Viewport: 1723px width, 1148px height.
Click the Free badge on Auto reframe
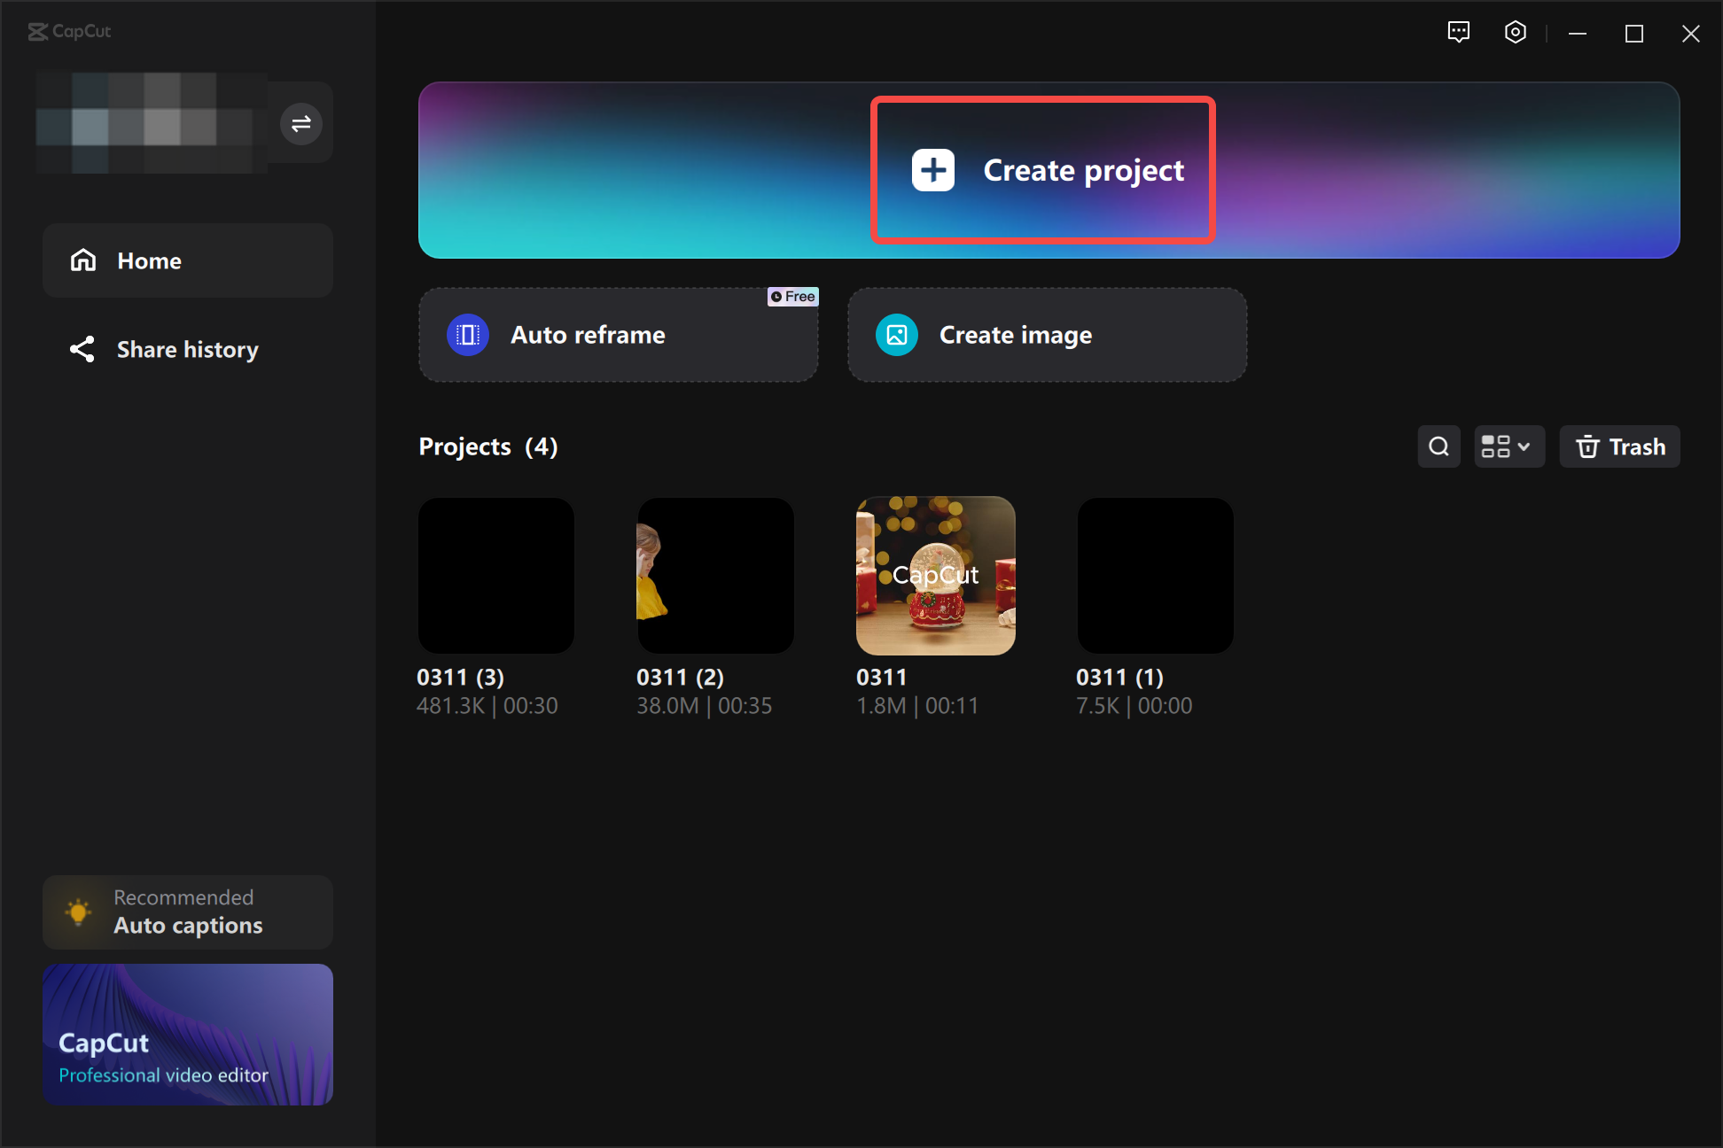792,297
